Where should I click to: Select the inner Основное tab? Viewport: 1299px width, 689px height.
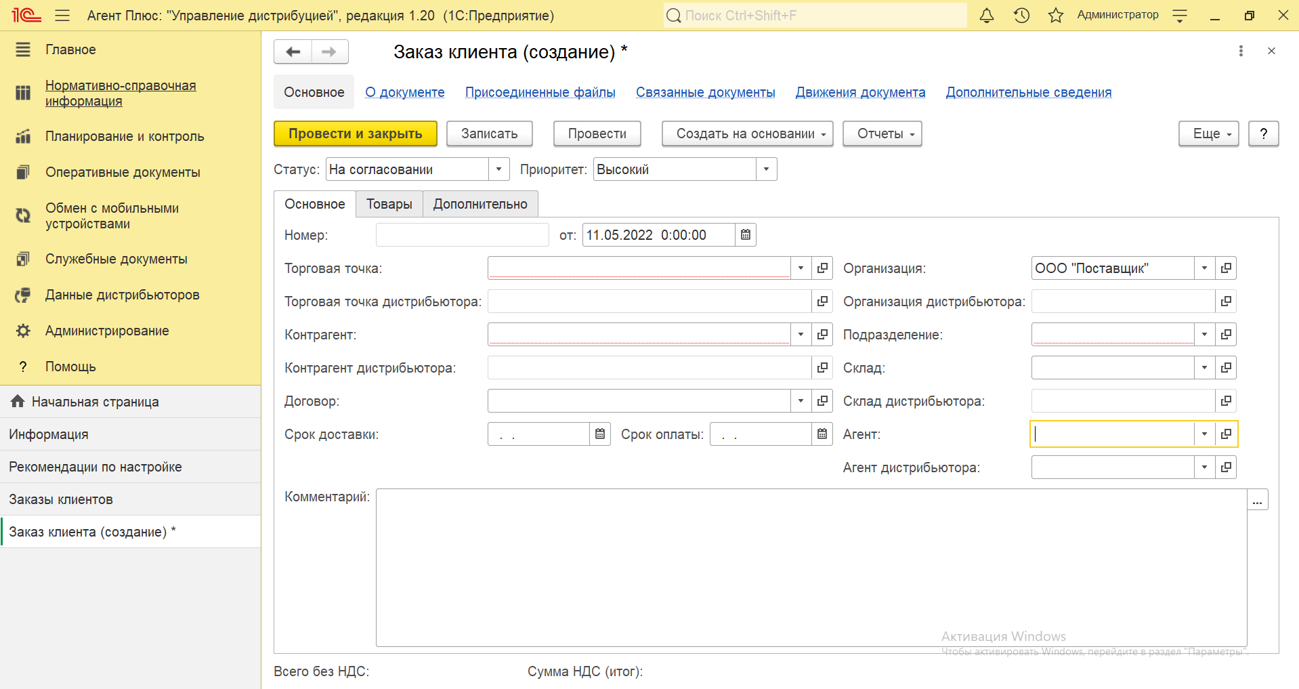(x=315, y=204)
